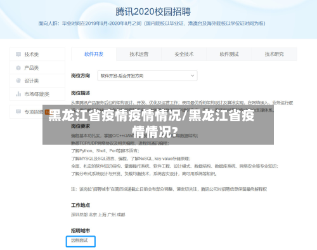Switch to the 软件测试 tab
317x250 pixels.
point(229,55)
